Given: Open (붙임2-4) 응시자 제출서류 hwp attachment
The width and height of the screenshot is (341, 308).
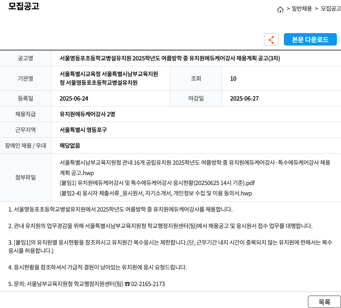Looking at the screenshot, I should (x=156, y=193).
